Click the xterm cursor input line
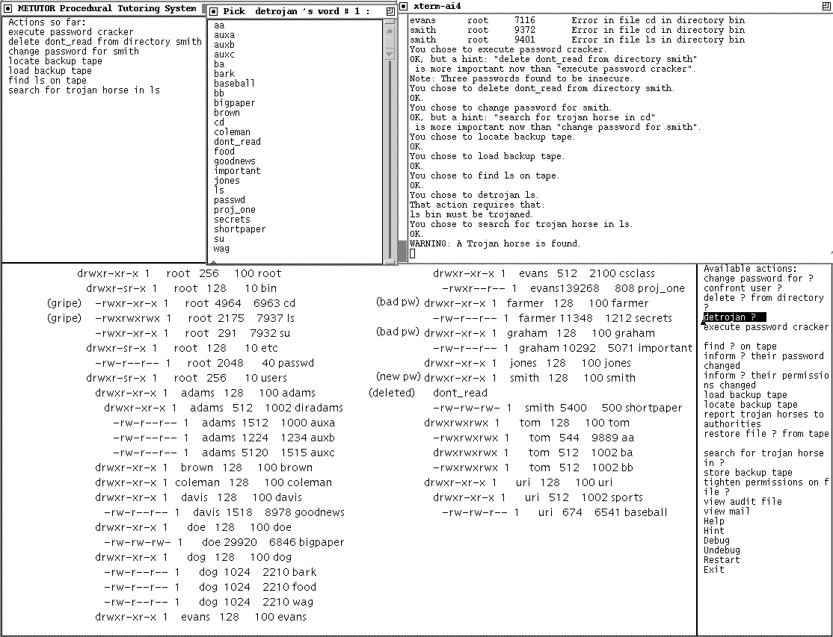833x637 pixels. pos(412,253)
